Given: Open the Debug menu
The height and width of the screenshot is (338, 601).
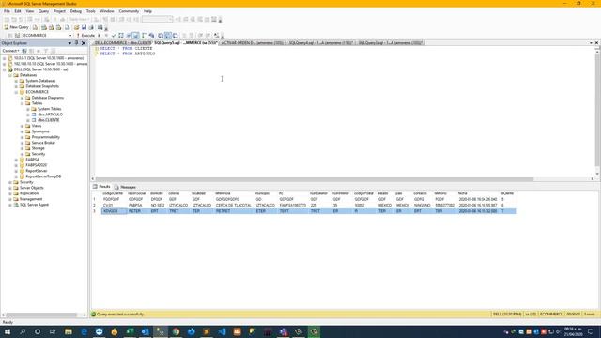Looking at the screenshot, I should 75,11.
